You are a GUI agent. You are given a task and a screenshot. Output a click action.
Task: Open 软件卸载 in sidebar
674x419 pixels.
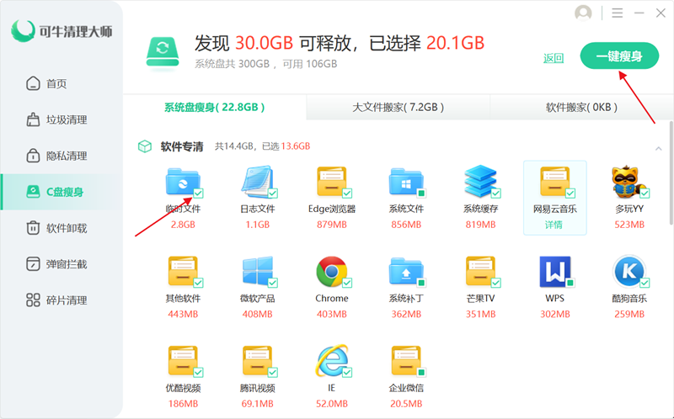[60, 227]
